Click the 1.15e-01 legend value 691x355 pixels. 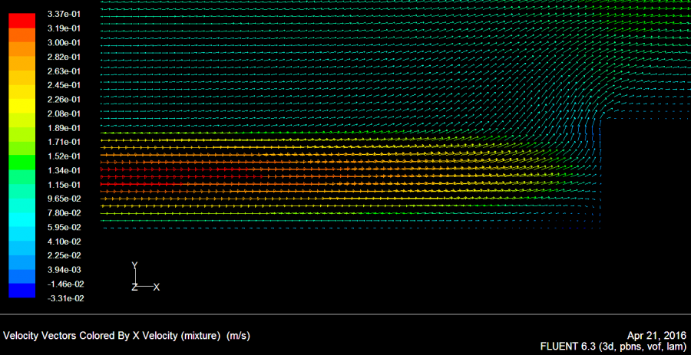64,184
